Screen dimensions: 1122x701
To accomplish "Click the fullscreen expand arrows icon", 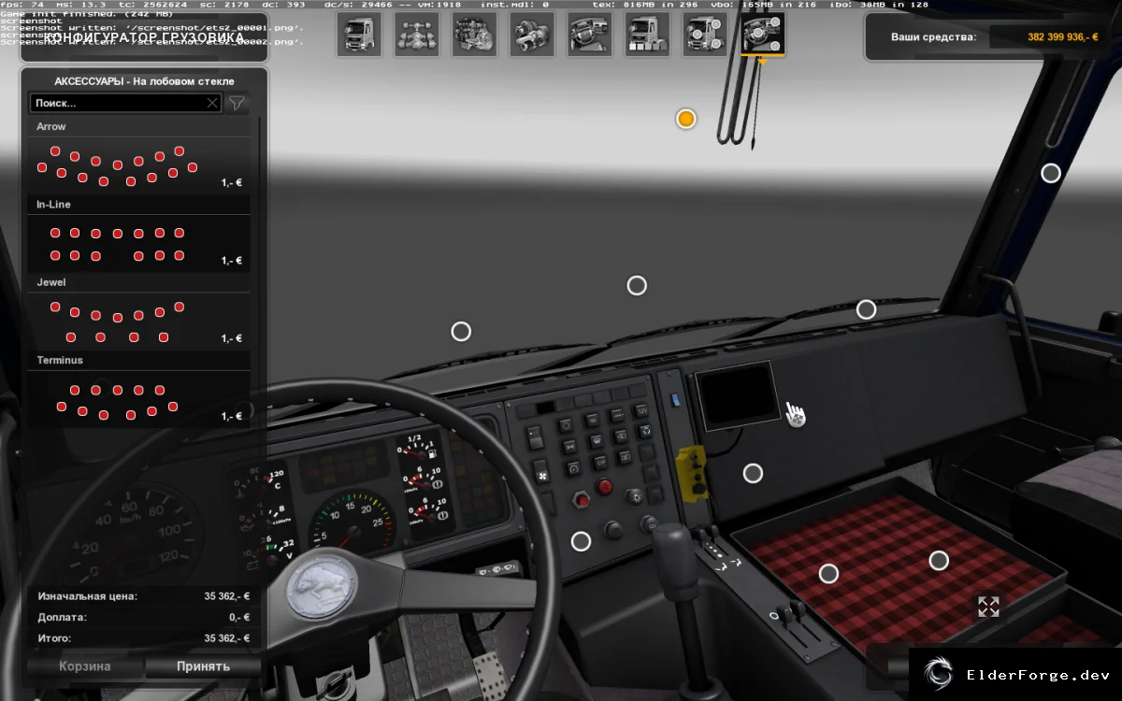I will pos(988,607).
